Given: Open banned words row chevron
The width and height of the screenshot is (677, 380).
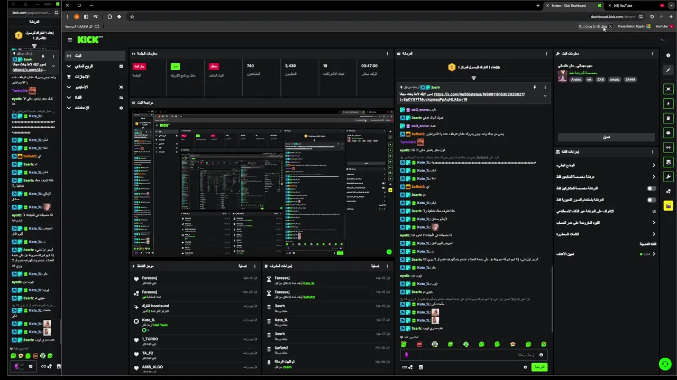Looking at the screenshot, I should coord(654,234).
